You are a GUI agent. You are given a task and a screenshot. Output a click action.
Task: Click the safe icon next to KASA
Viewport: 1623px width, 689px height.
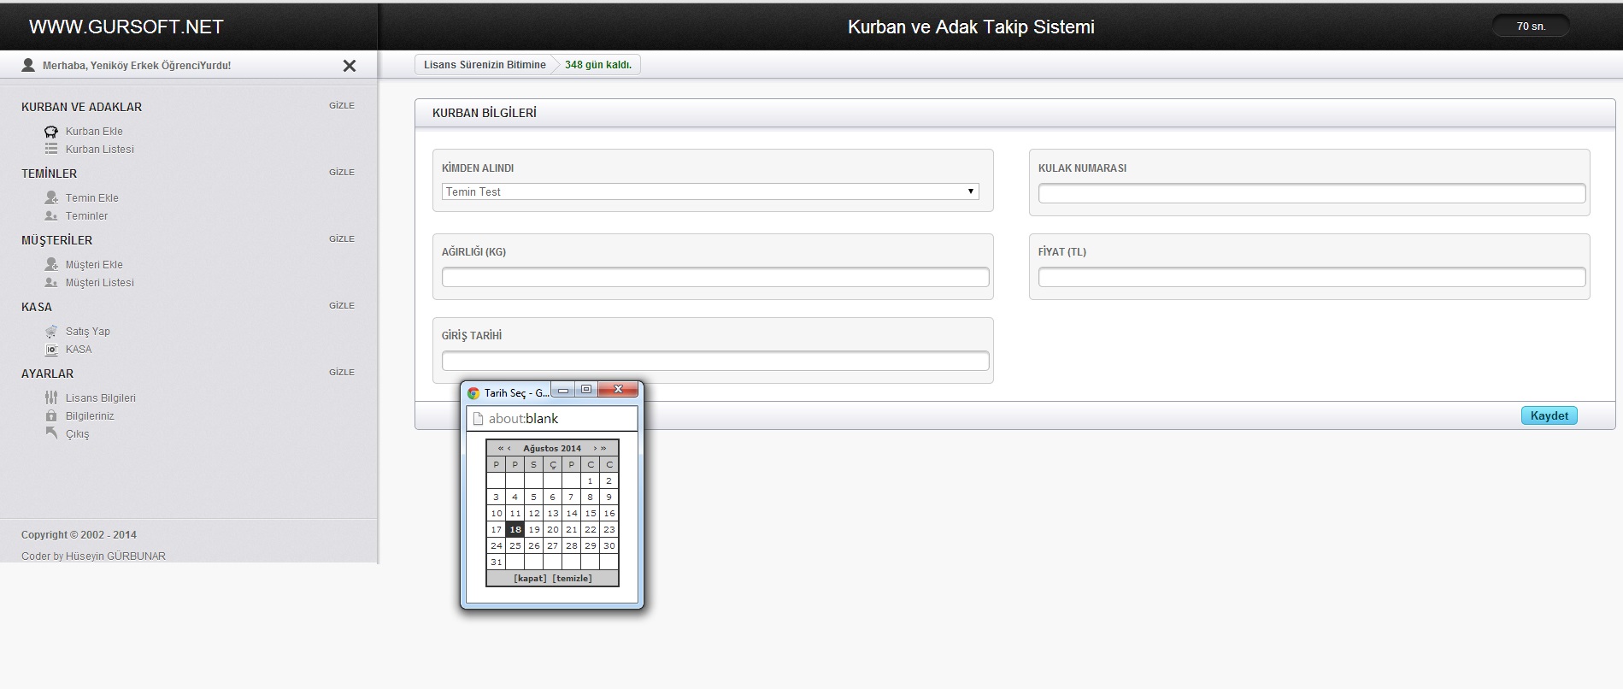coord(51,350)
